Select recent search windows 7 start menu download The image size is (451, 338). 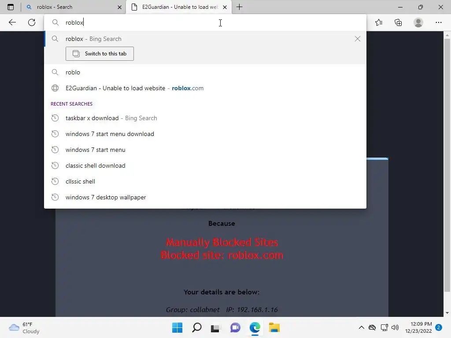coord(205,134)
